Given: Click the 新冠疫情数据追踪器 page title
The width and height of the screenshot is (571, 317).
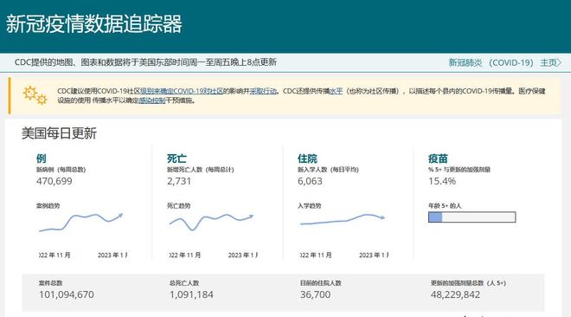Looking at the screenshot, I should click(x=94, y=24).
